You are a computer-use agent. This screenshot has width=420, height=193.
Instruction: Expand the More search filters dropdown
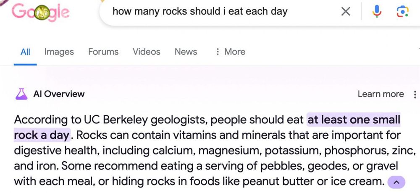point(230,52)
